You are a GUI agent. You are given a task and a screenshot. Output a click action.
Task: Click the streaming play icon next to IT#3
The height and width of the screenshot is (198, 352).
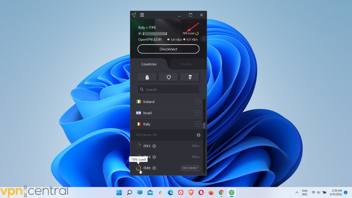(x=154, y=146)
